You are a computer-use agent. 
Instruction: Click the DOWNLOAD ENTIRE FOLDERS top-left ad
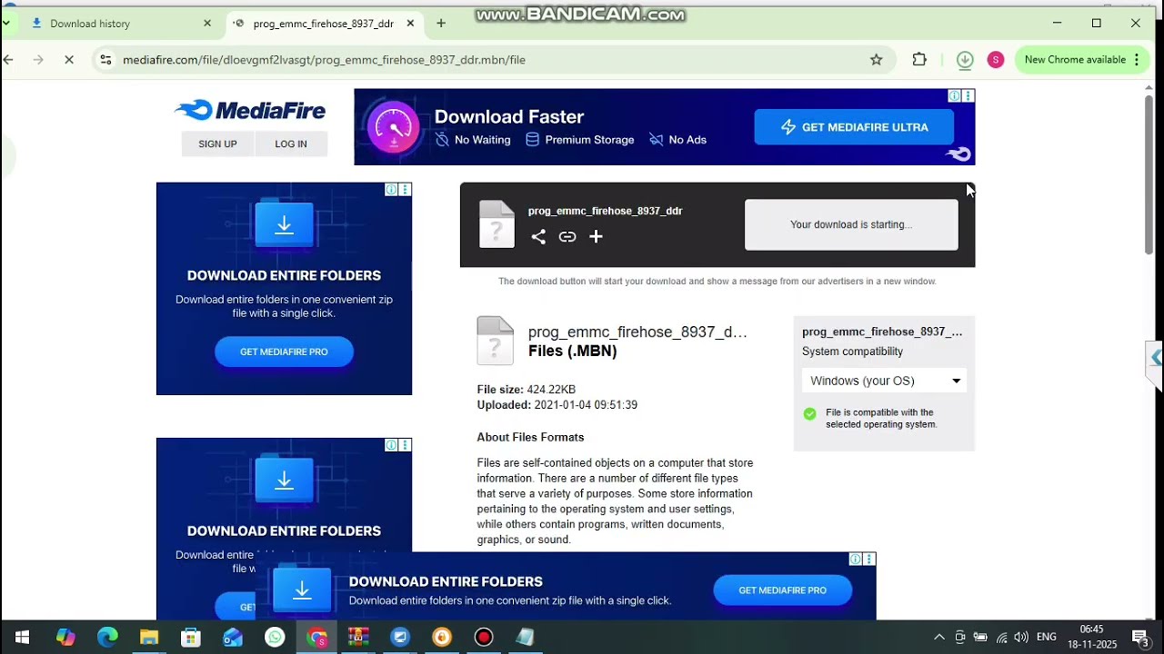(x=284, y=289)
